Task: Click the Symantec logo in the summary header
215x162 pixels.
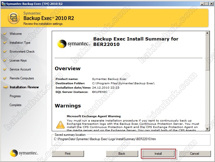Action: 74,44
